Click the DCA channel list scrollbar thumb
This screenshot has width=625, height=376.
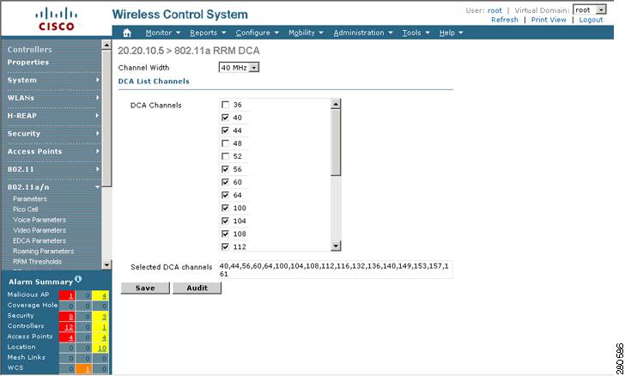[x=336, y=143]
